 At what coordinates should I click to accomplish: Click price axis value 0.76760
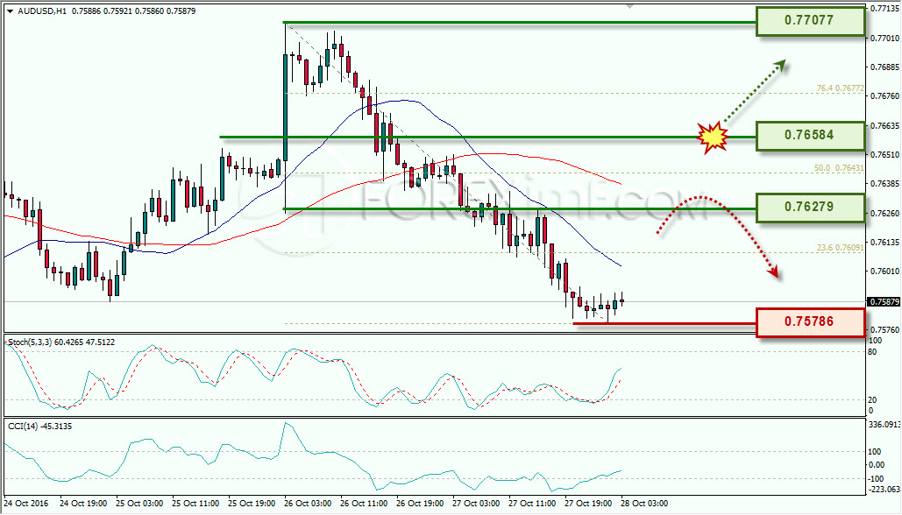tap(884, 96)
